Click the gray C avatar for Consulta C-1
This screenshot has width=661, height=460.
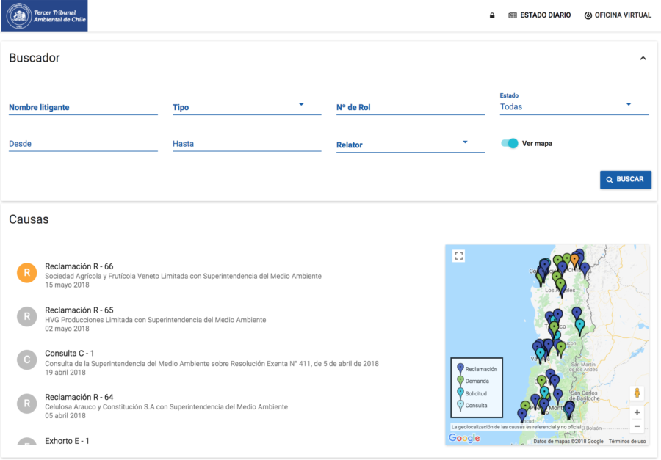[27, 359]
